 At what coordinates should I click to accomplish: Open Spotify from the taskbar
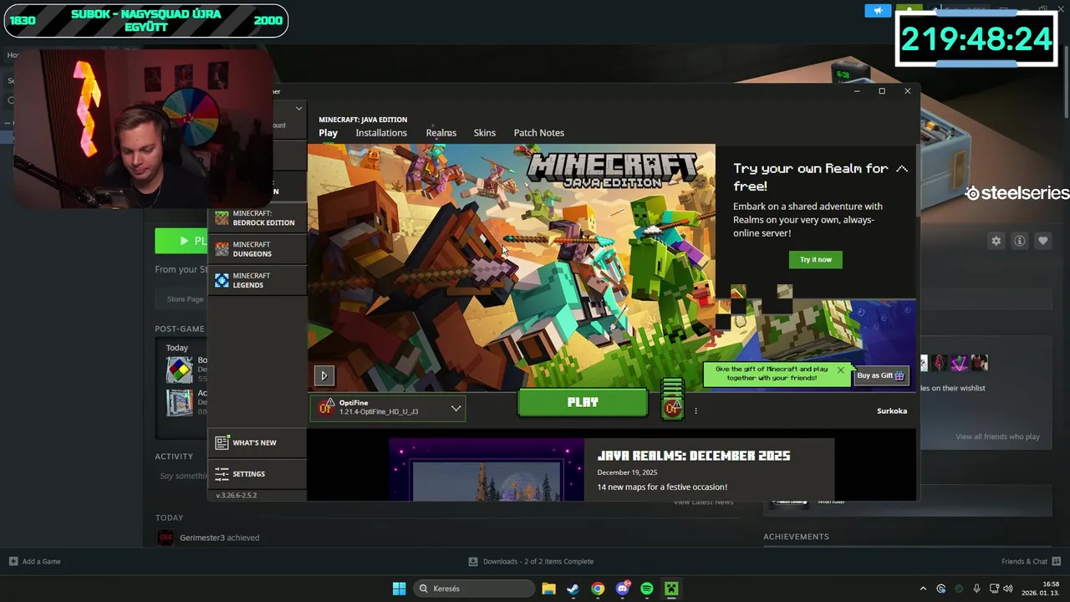pos(647,589)
